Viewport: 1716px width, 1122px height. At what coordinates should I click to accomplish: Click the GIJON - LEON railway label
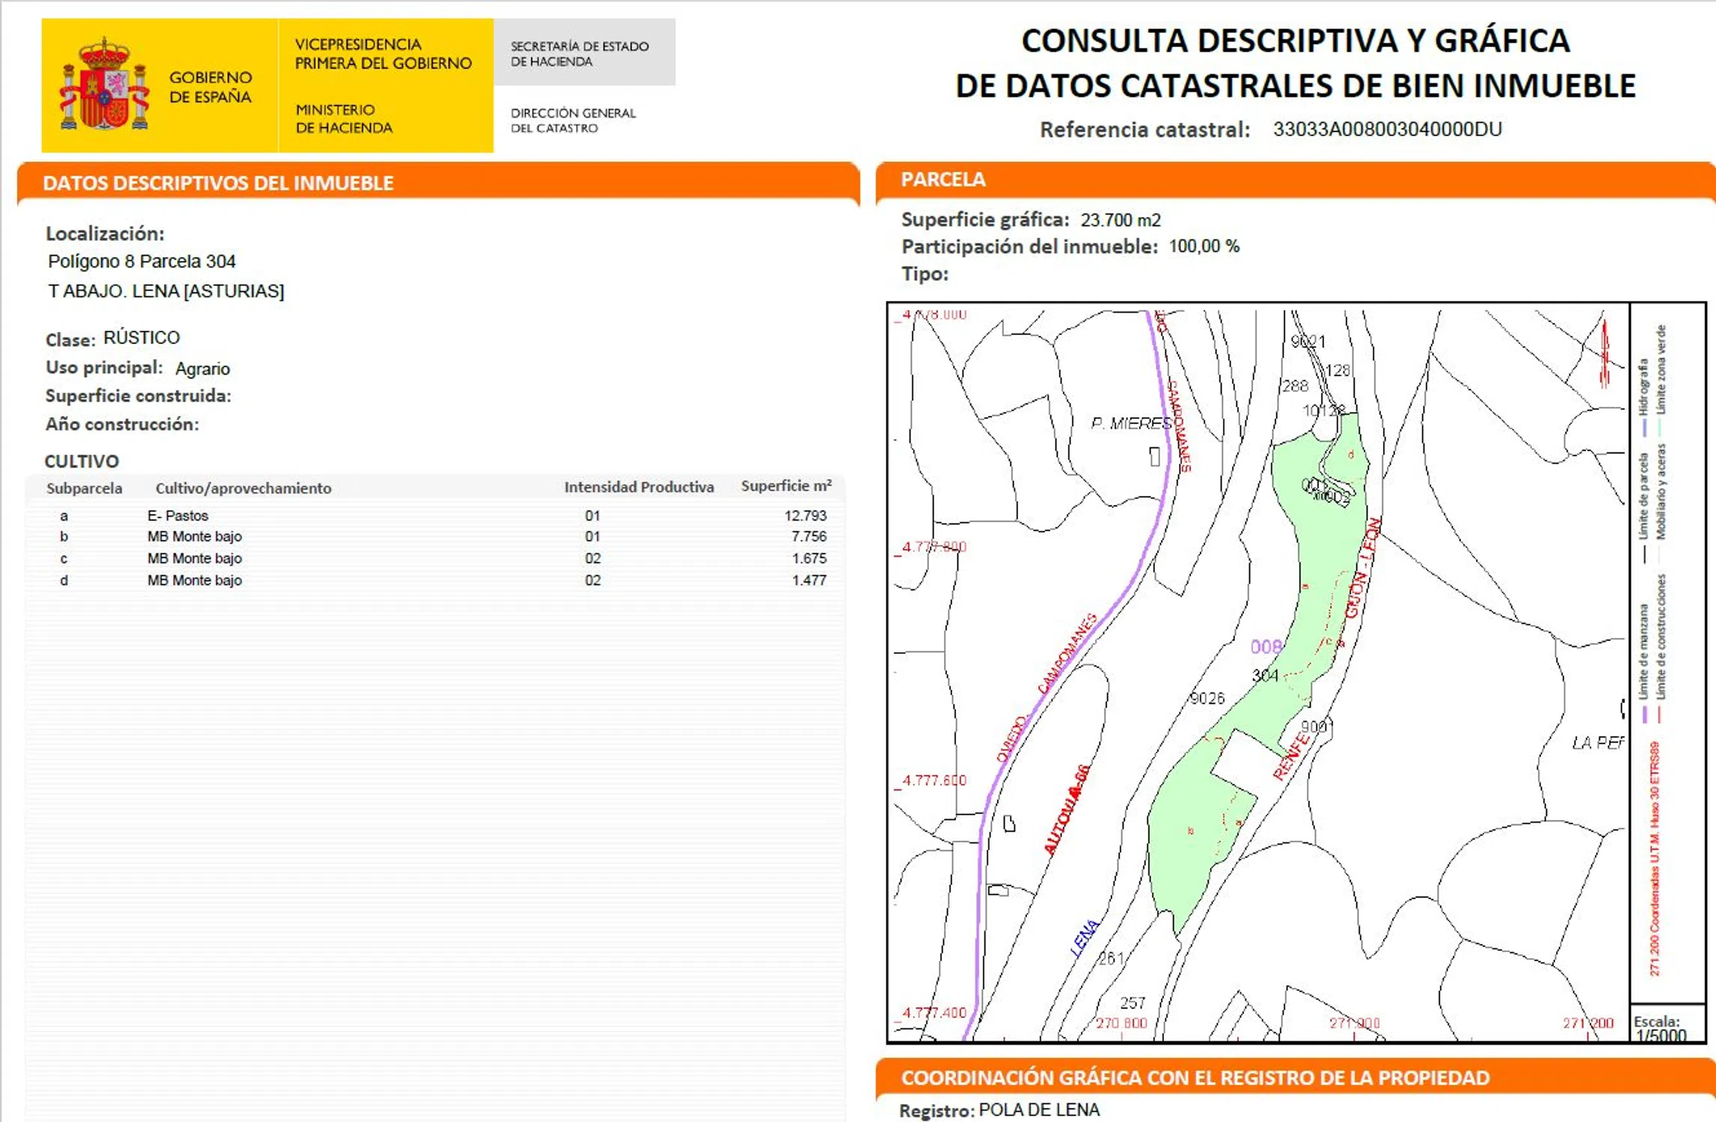click(x=1361, y=568)
